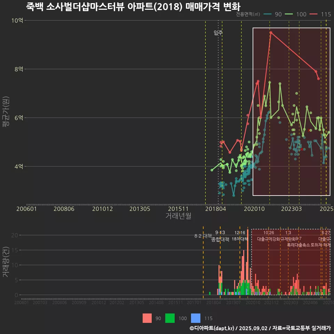334x334 pixels.
Task: Select the 8·2 대책 annotation
Action: 203,236
